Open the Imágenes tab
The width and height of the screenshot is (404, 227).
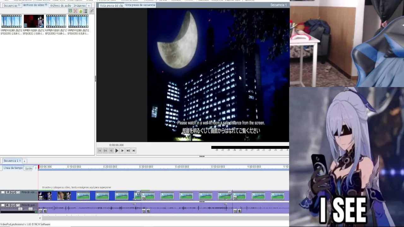(79, 5)
